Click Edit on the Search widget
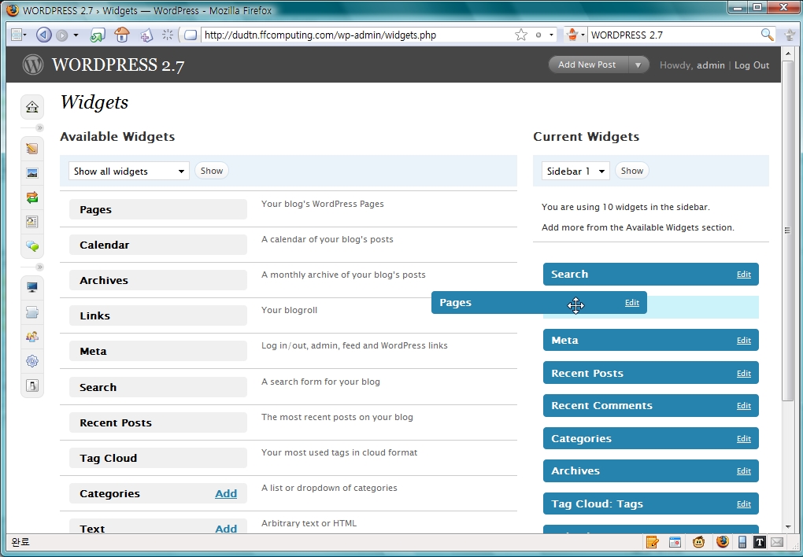Screen dimensions: 803x557 pos(744,275)
